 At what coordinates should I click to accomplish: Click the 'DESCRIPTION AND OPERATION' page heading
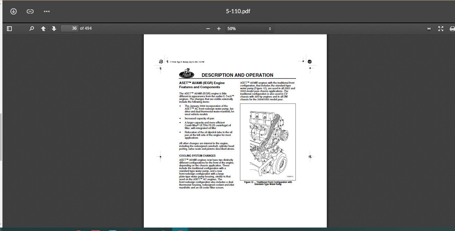click(237, 75)
